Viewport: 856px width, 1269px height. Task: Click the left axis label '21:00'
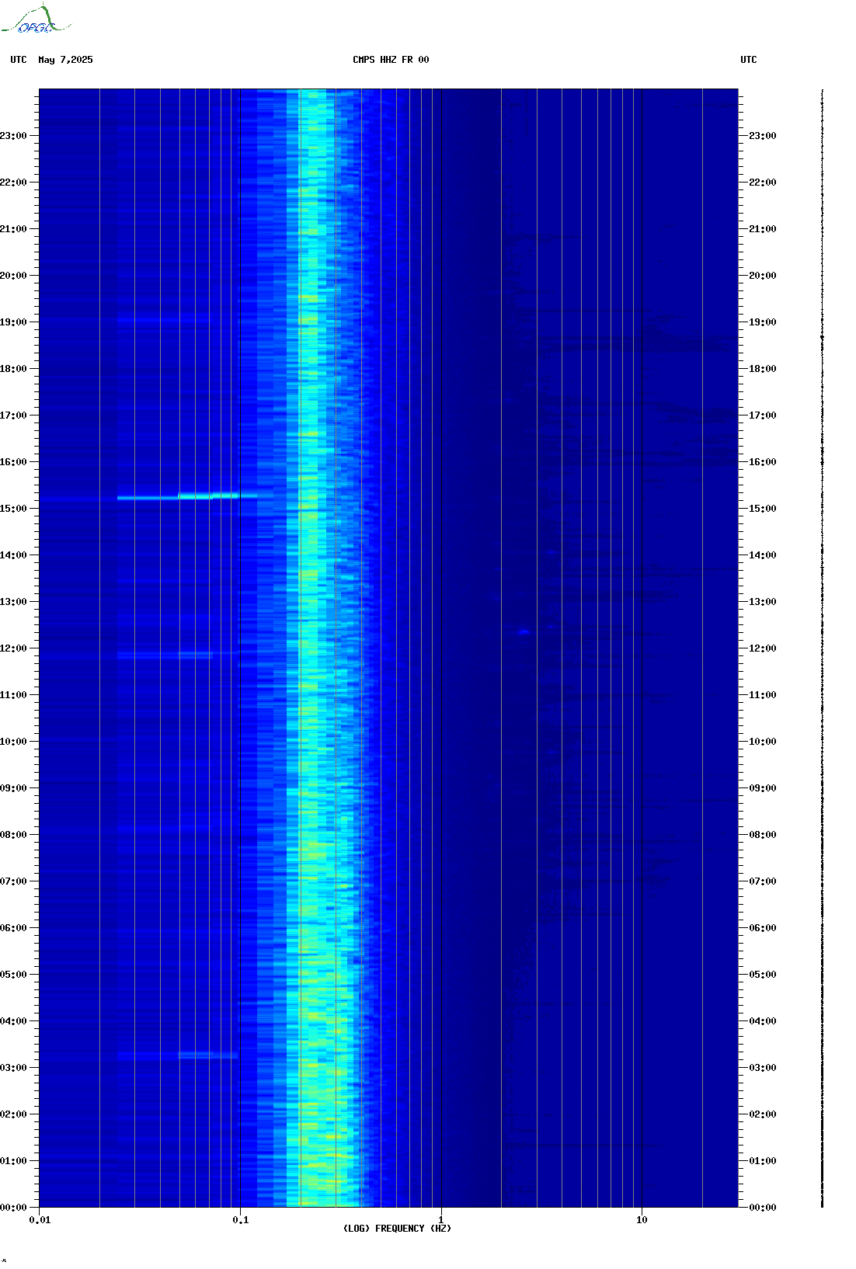click(x=13, y=229)
